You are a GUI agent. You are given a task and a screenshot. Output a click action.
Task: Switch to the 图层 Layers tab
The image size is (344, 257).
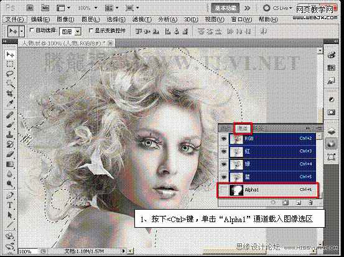click(x=226, y=128)
